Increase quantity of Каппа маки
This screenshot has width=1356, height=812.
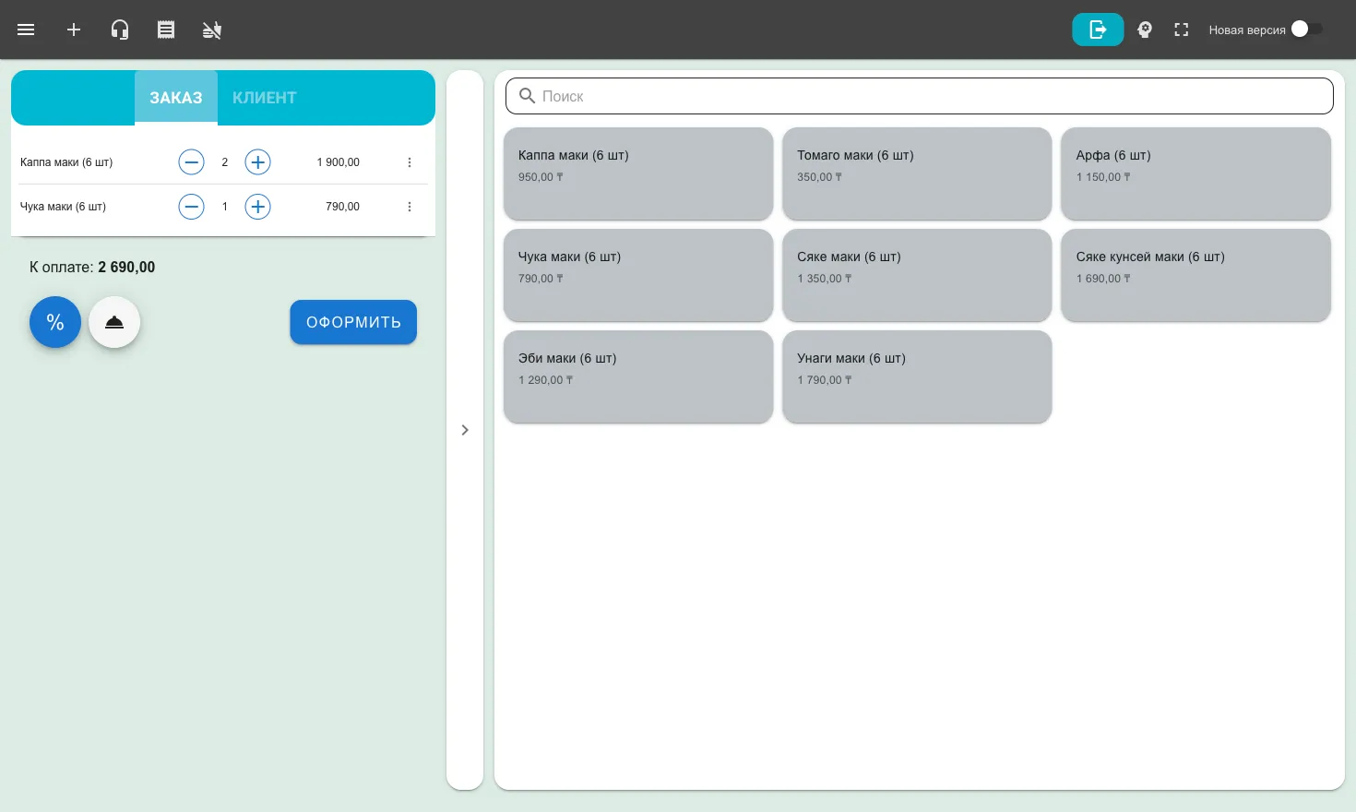point(257,162)
